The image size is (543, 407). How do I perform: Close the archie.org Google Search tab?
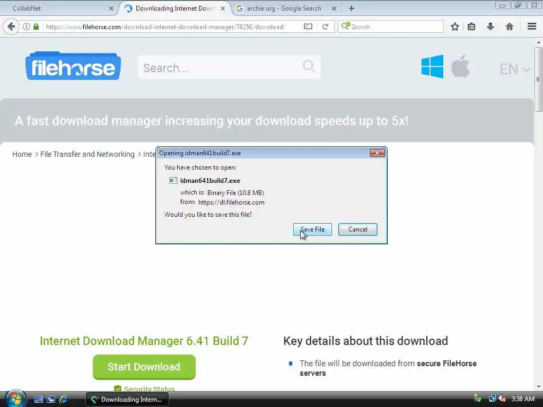tap(334, 8)
